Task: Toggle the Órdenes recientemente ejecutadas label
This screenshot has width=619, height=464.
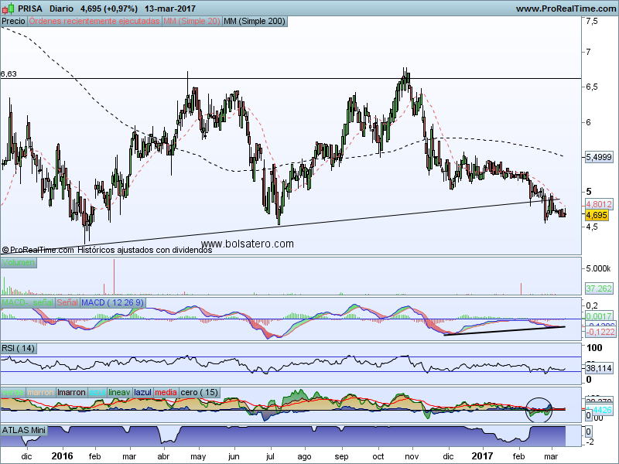Action: [x=94, y=22]
